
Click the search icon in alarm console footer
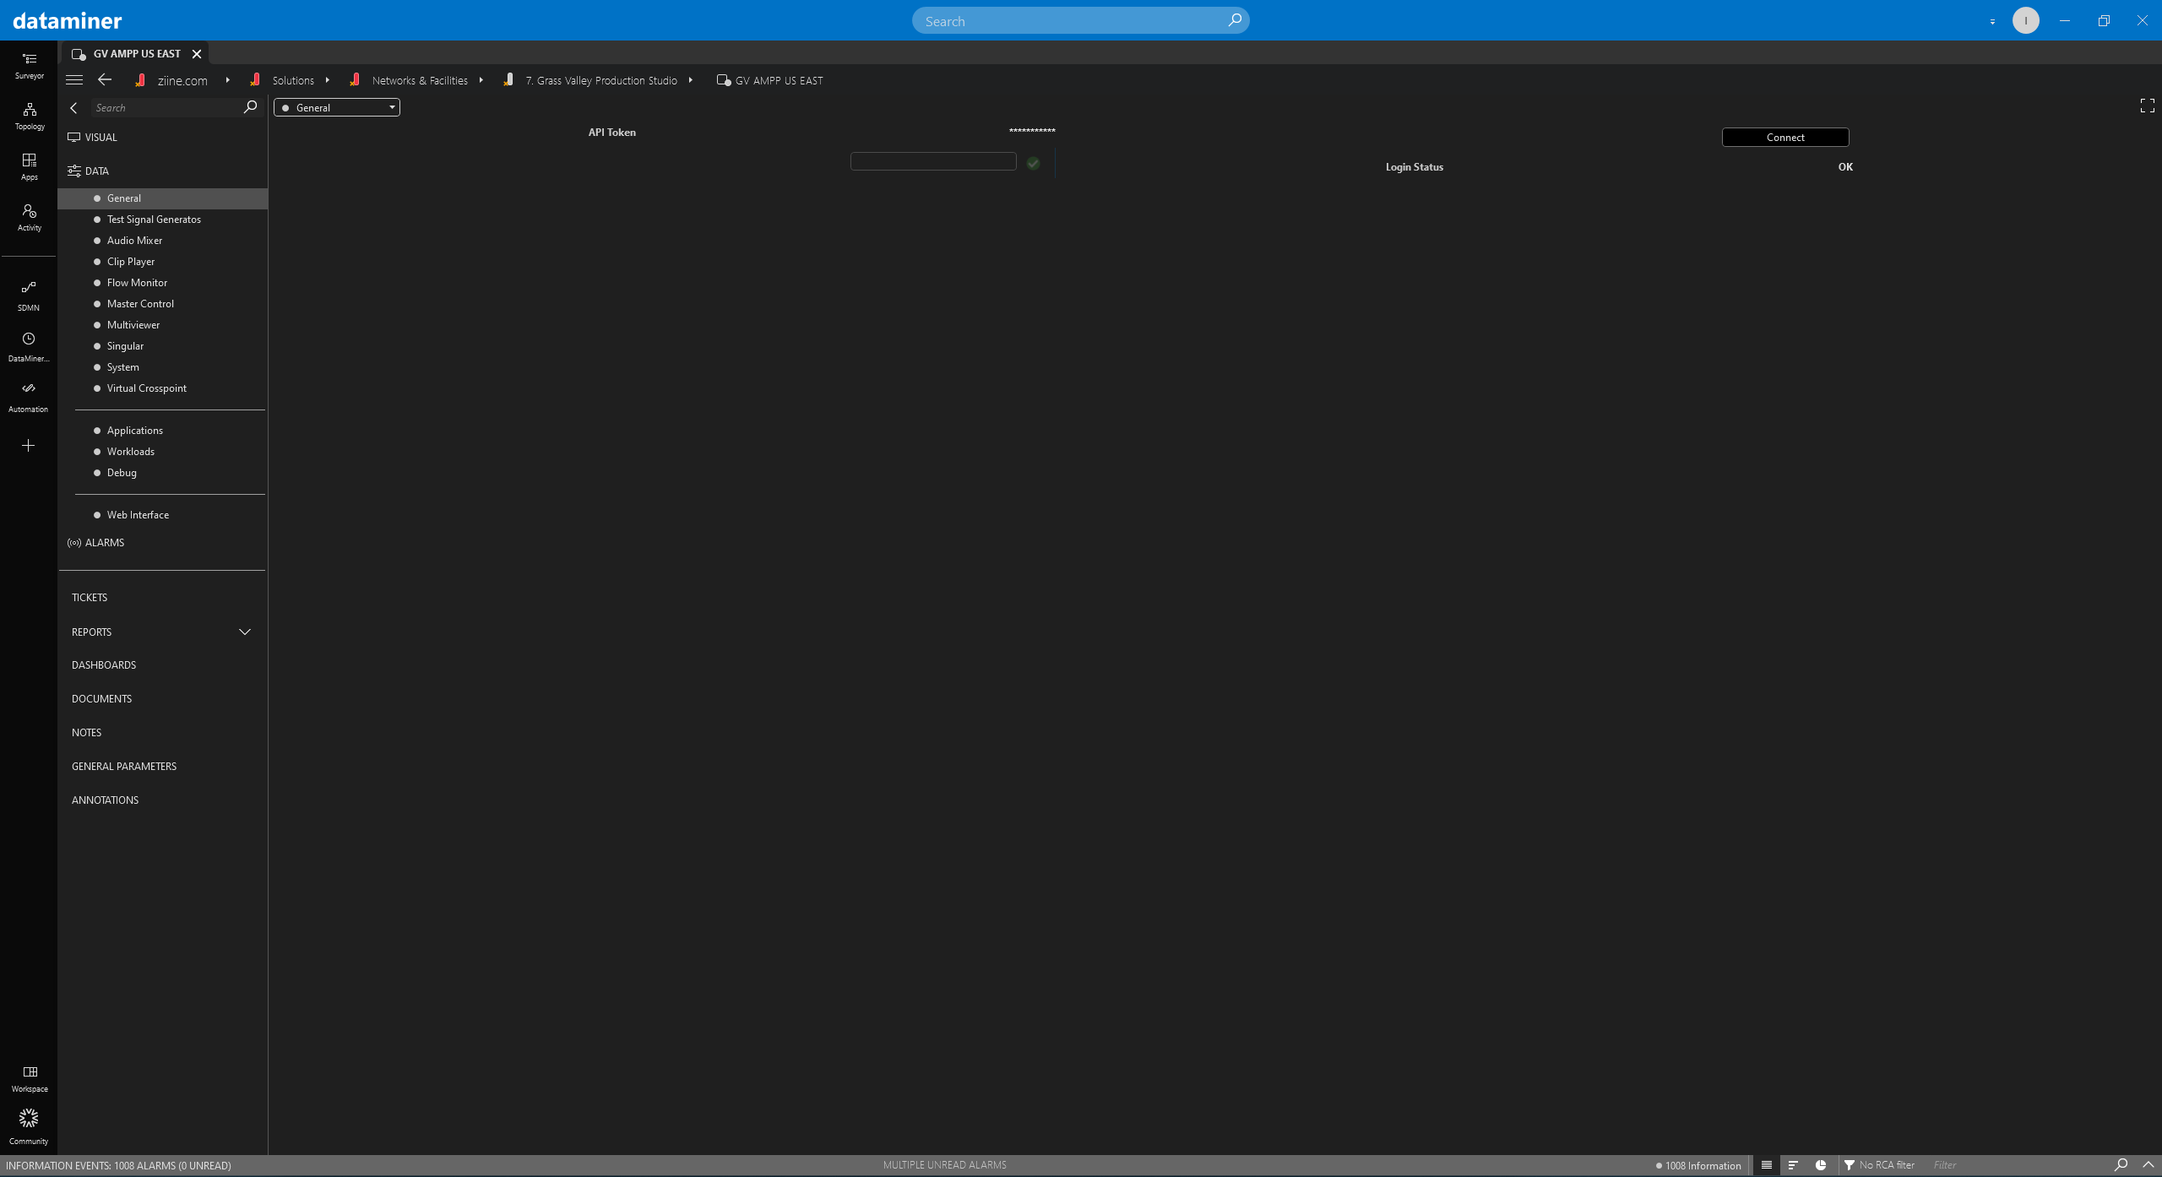(2121, 1165)
